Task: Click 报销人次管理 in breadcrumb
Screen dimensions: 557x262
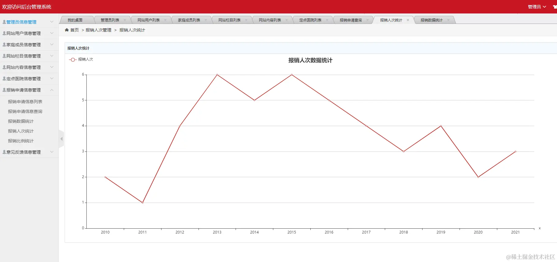Action: point(99,30)
